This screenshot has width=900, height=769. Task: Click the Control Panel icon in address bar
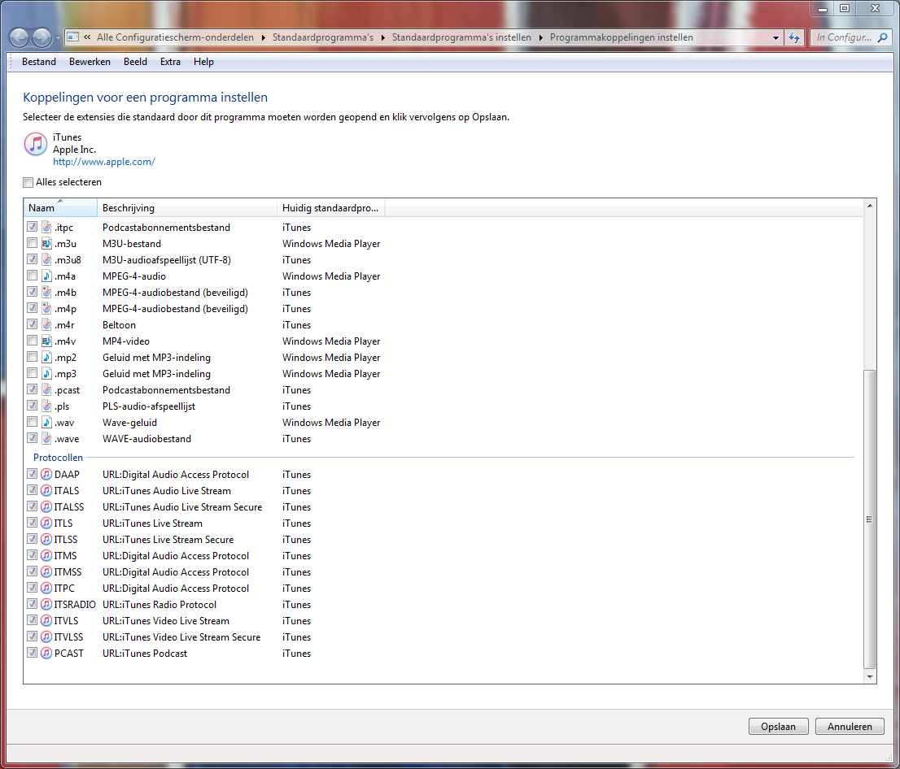[73, 37]
